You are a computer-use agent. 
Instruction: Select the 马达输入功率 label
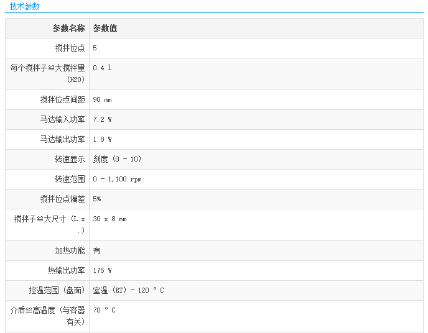[x=62, y=120]
